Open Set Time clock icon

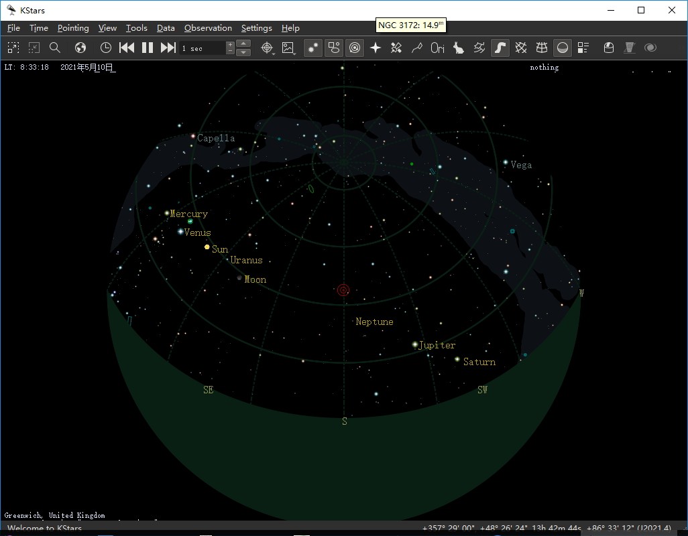pyautogui.click(x=106, y=48)
